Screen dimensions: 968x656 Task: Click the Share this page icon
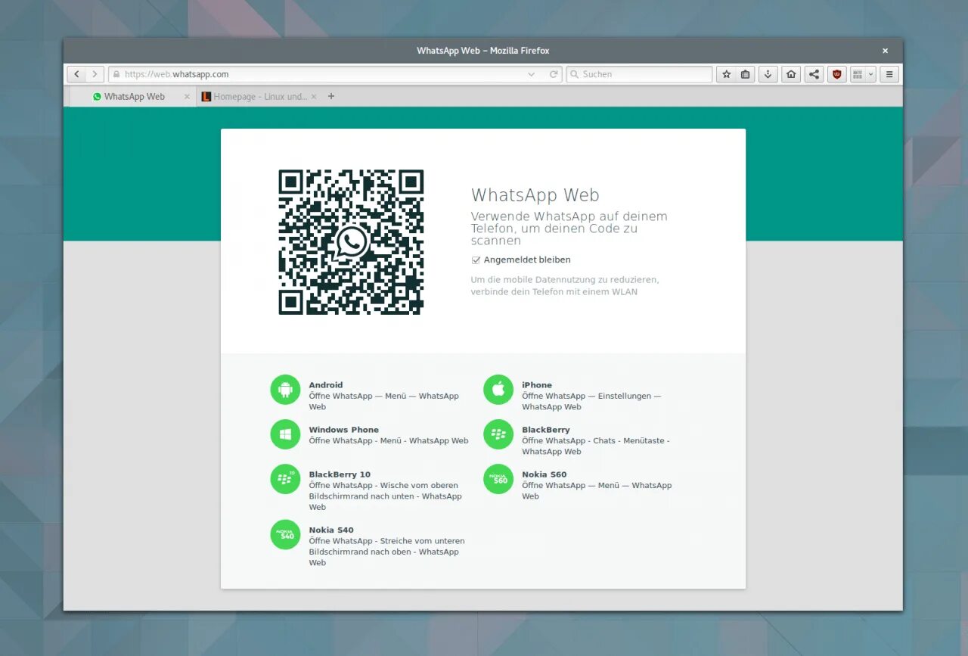pos(814,74)
